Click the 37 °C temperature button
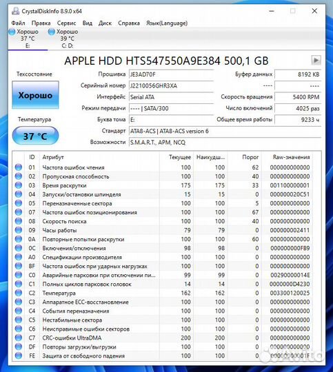Image resolution: width=333 pixels, height=372 pixels. 35,136
